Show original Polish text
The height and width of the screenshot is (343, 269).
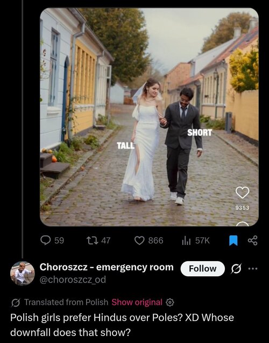pos(137,302)
